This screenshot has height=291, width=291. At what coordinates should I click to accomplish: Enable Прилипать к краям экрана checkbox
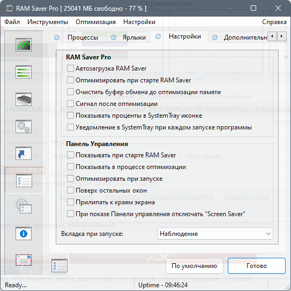pos(70,202)
